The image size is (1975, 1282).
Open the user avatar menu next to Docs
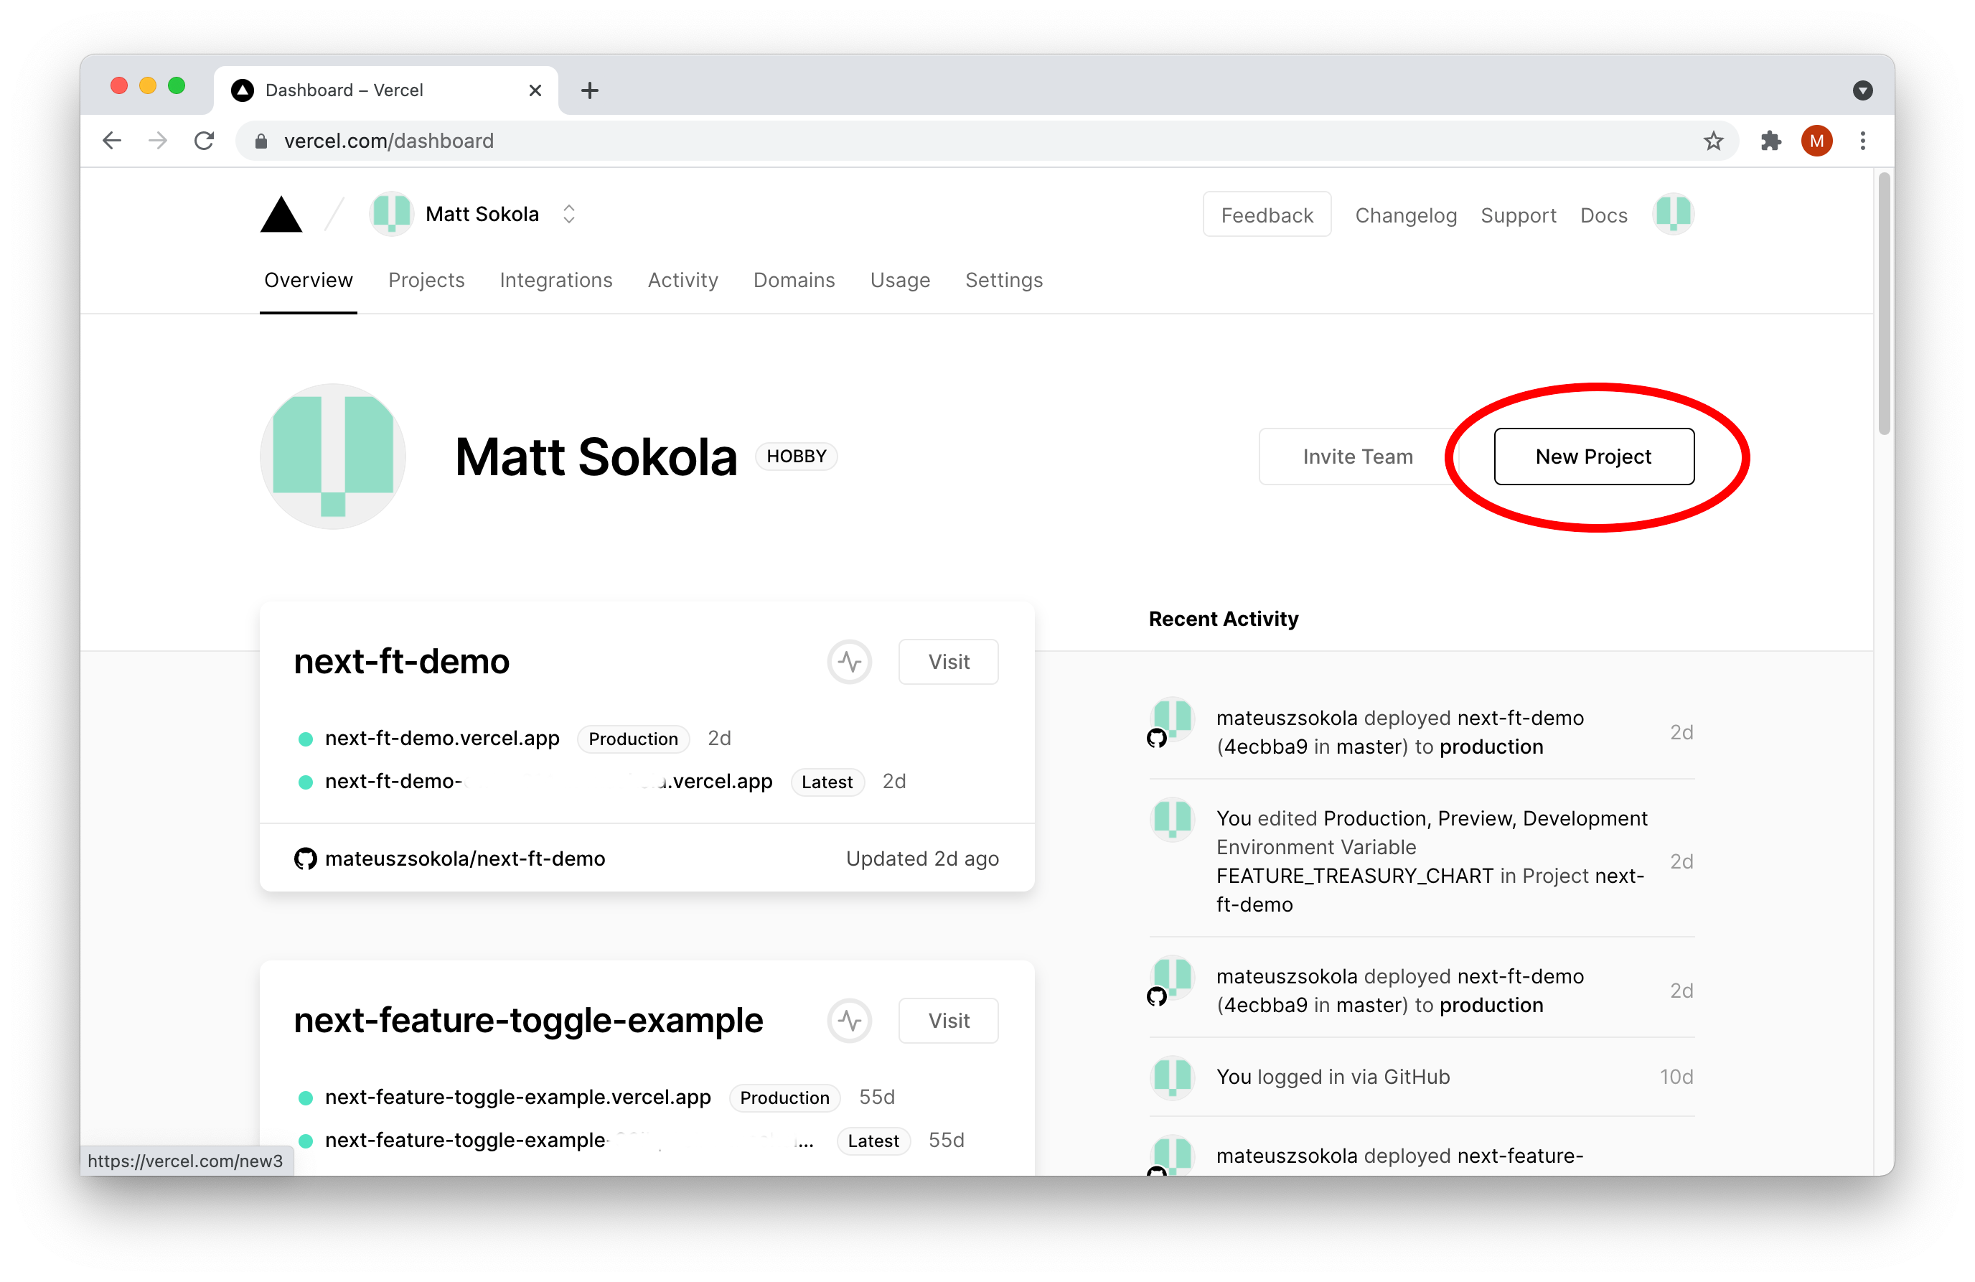point(1672,215)
